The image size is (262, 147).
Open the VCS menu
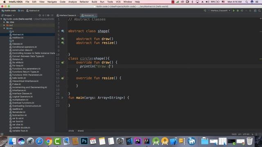[x=118, y=2]
